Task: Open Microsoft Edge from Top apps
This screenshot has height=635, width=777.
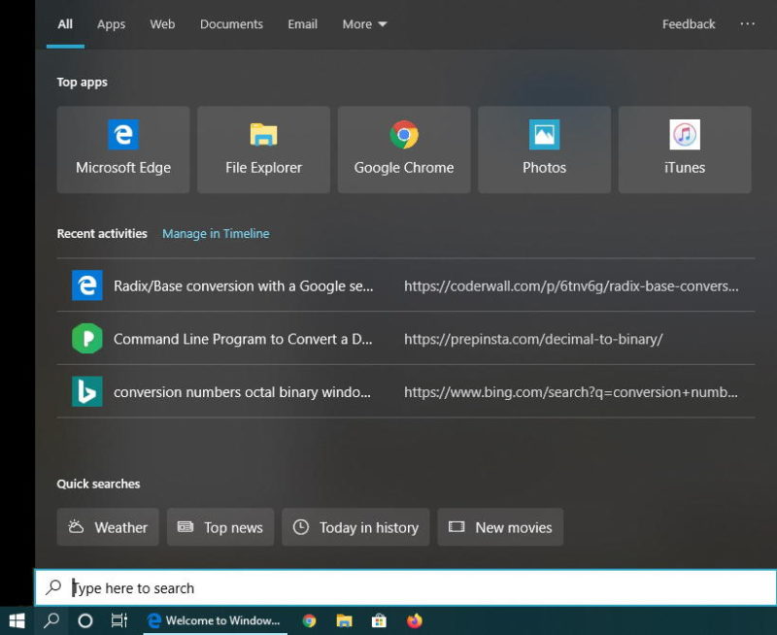Action: (x=122, y=148)
